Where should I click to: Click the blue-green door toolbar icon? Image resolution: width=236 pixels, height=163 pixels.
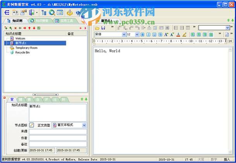(32, 13)
